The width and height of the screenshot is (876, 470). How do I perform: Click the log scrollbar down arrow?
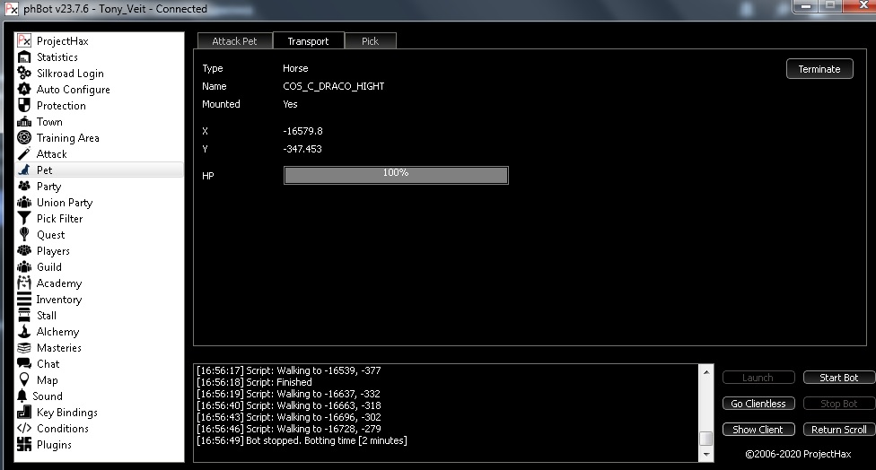706,456
